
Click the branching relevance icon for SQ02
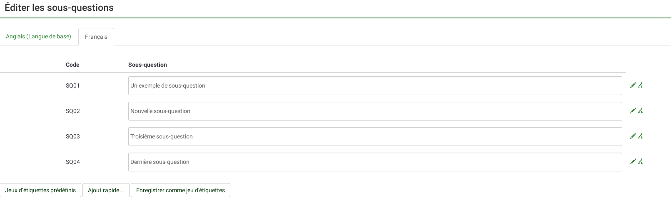coord(641,111)
